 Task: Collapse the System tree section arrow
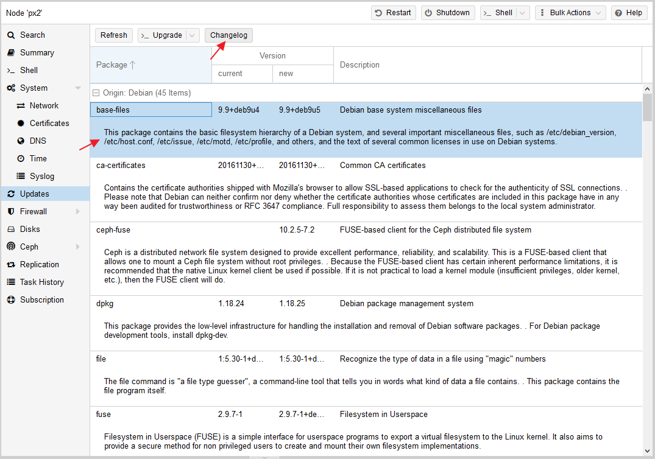78,88
